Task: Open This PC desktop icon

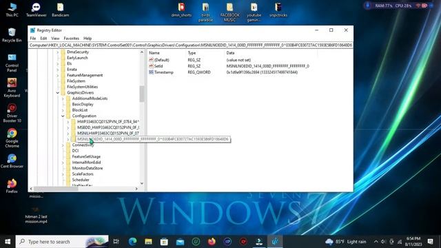Action: pos(12,10)
